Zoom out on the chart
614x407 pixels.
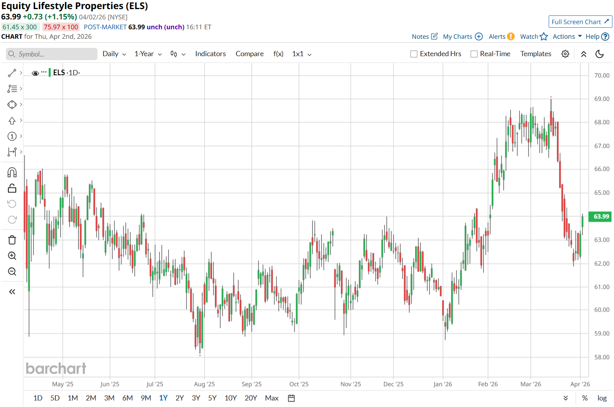point(12,272)
